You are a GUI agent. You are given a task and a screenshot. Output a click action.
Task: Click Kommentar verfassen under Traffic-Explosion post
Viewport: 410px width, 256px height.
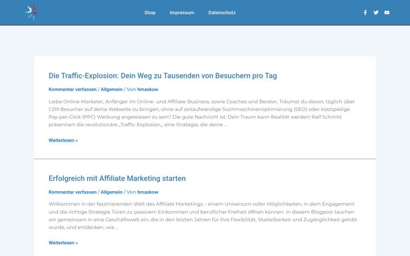(72, 89)
